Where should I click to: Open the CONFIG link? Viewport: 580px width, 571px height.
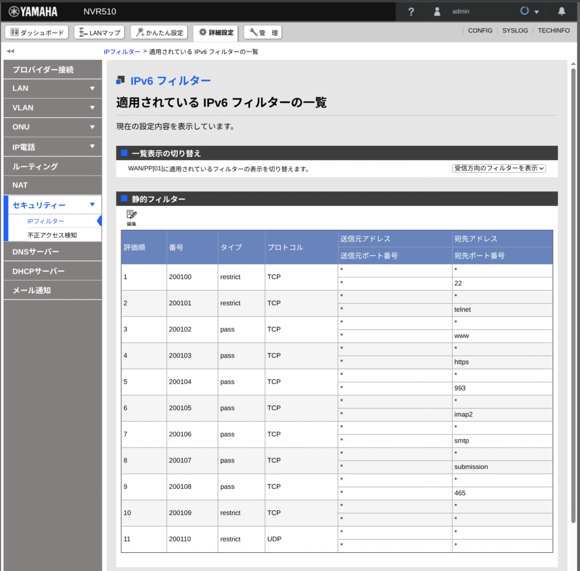[480, 31]
